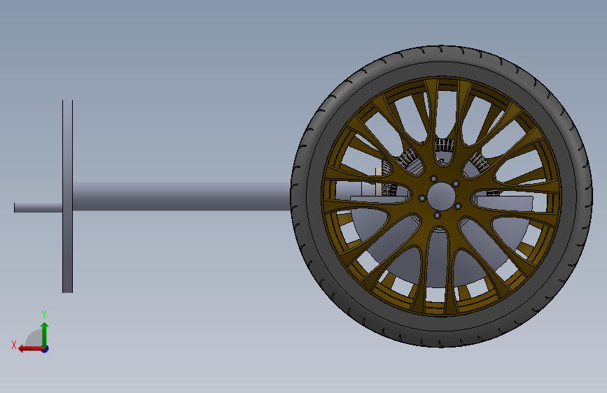607x393 pixels.
Task: Click the red X axis arrow of the triad
Action: [31, 349]
